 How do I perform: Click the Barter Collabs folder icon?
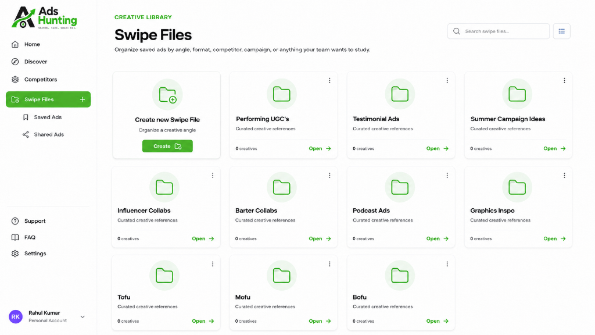[282, 187]
